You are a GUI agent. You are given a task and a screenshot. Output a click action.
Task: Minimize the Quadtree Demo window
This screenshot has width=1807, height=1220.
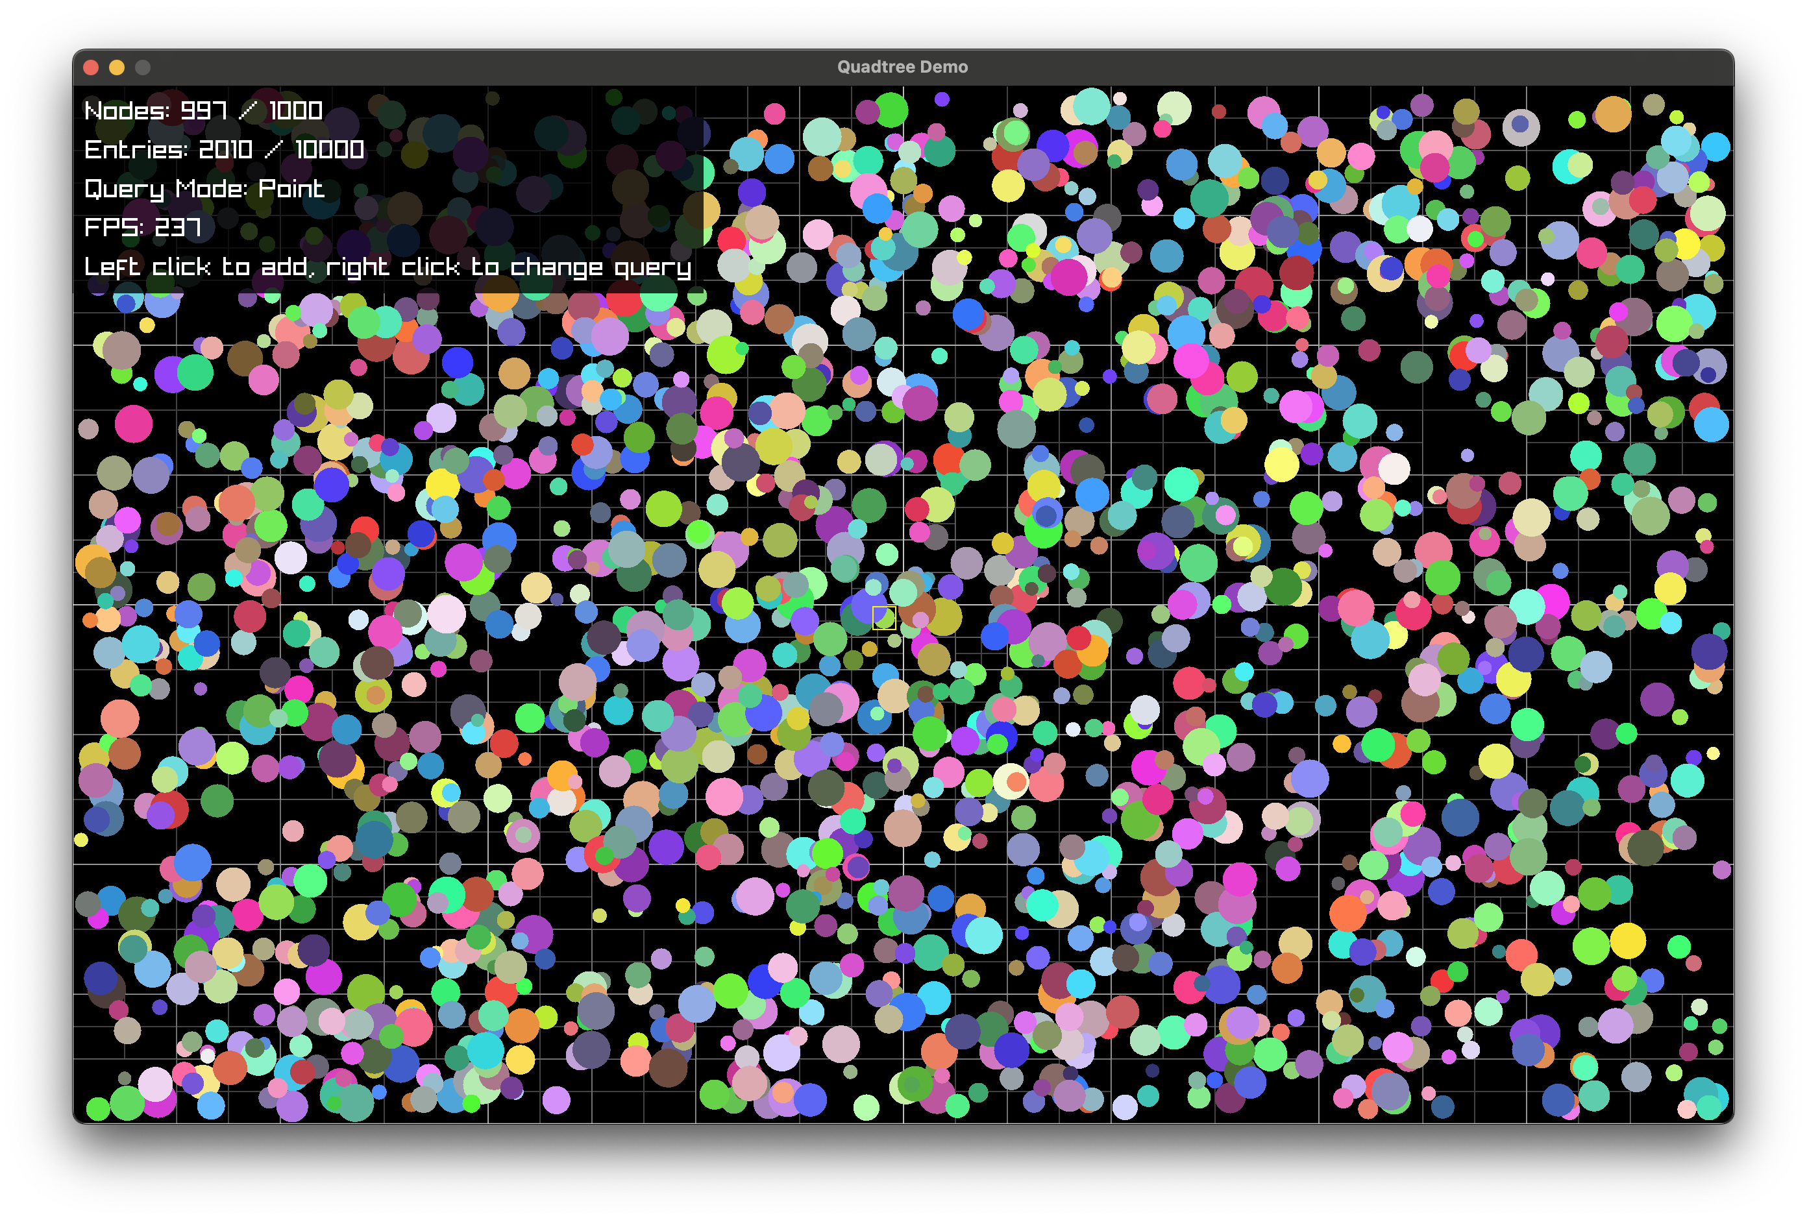tap(117, 67)
